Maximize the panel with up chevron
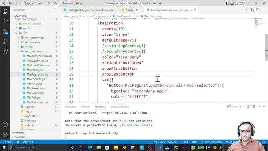The width and height of the screenshot is (268, 151). pos(259,107)
